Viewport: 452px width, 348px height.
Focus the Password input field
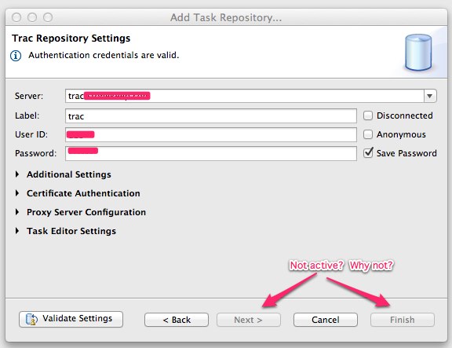click(211, 153)
